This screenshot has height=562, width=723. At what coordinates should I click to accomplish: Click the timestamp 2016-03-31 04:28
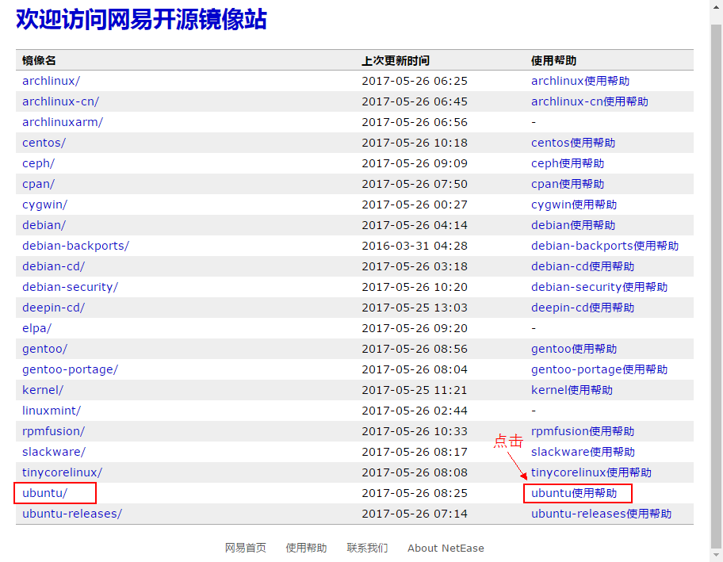point(415,246)
